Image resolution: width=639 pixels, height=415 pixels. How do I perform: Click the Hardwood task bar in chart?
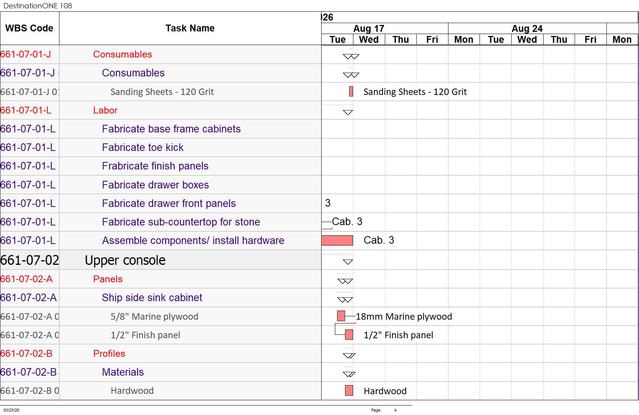pyautogui.click(x=349, y=390)
